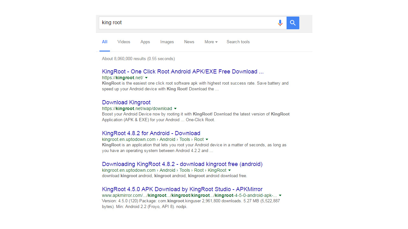Click the microphone voice search icon
408x229 pixels.
point(280,23)
